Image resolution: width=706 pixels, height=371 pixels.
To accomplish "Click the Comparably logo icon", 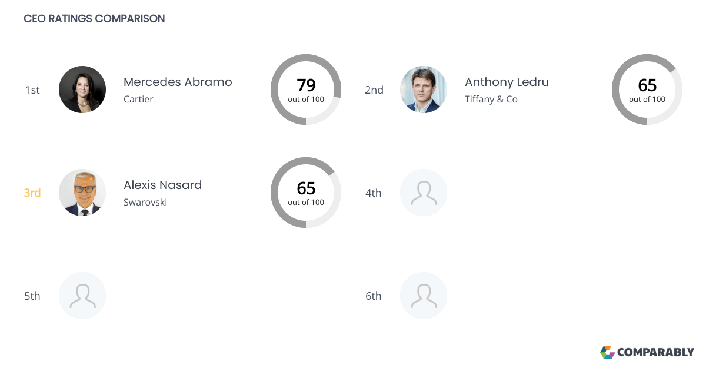I will coord(607,352).
